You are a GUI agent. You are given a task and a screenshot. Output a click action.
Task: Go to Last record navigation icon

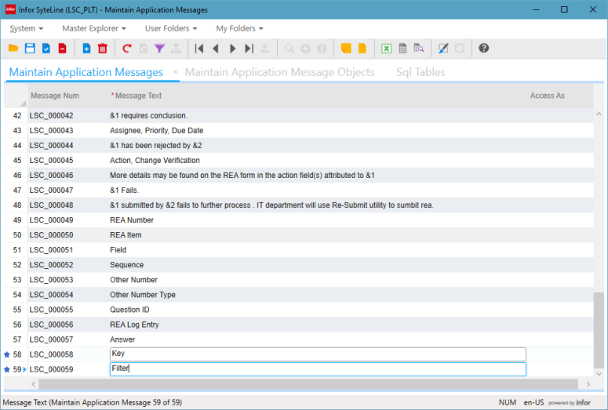pyautogui.click(x=249, y=49)
